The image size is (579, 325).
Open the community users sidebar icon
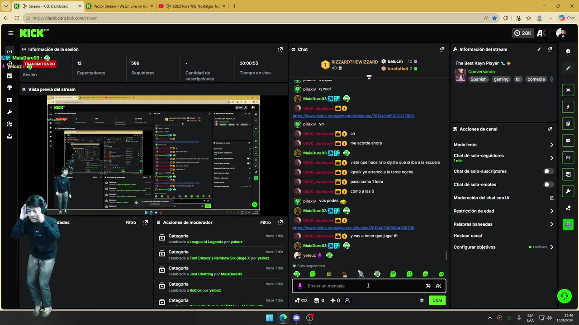tap(9, 124)
